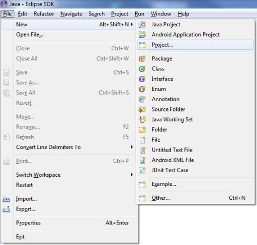Click the Enum icon
Image resolution: width=257 pixels, height=245 pixels.
click(142, 89)
